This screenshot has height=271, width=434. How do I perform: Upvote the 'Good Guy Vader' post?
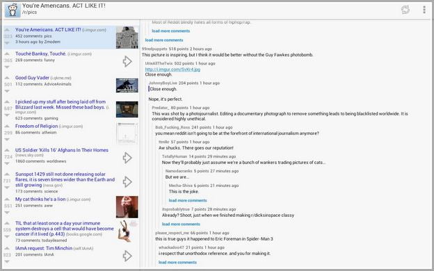click(x=7, y=78)
